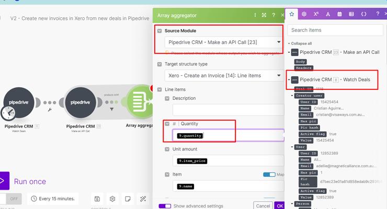The image size is (387, 209).
Task: Click the save scenario disk icon
Action: click(x=97, y=199)
